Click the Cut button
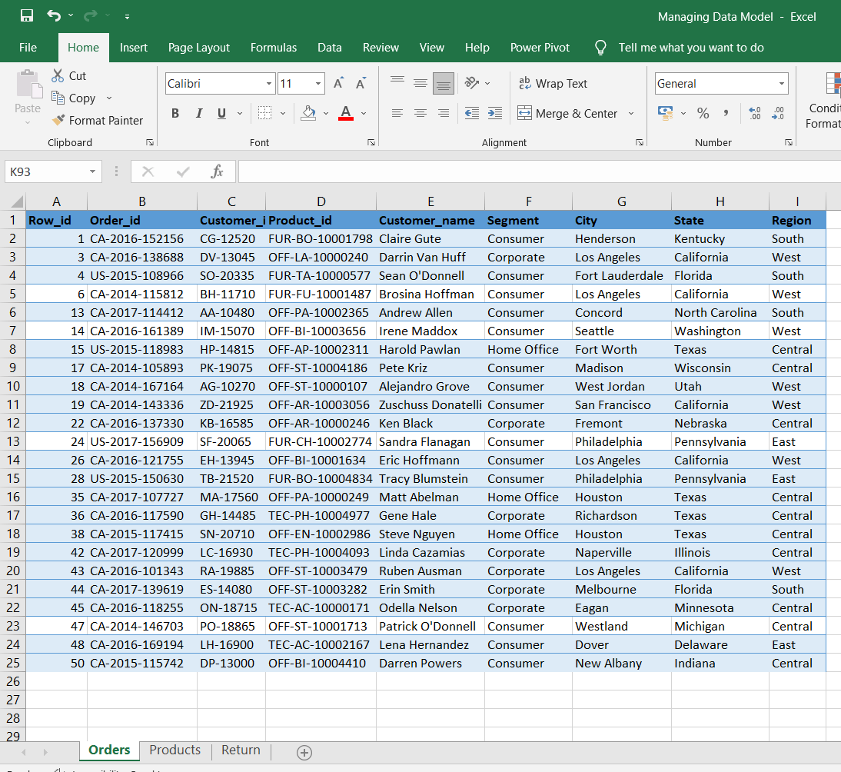 click(x=69, y=75)
